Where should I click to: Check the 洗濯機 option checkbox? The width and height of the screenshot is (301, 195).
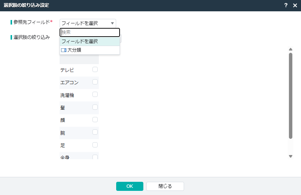pyautogui.click(x=95, y=94)
